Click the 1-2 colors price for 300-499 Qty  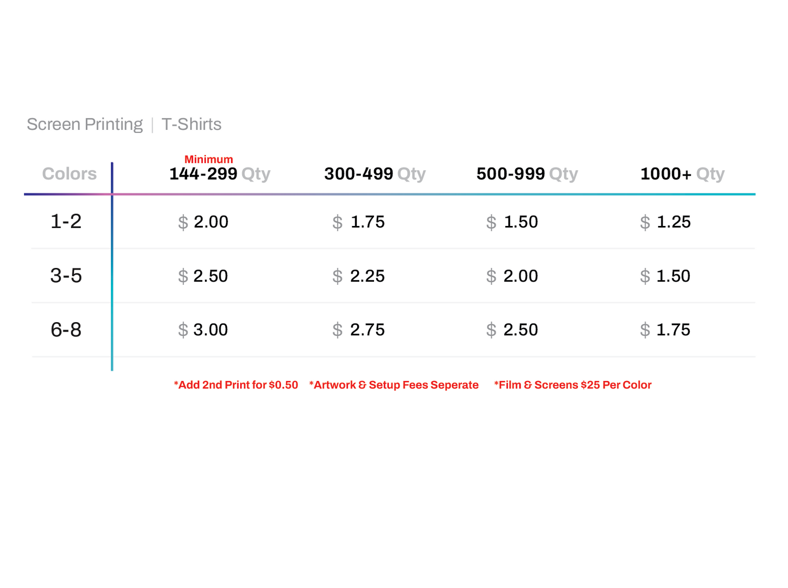tap(359, 222)
